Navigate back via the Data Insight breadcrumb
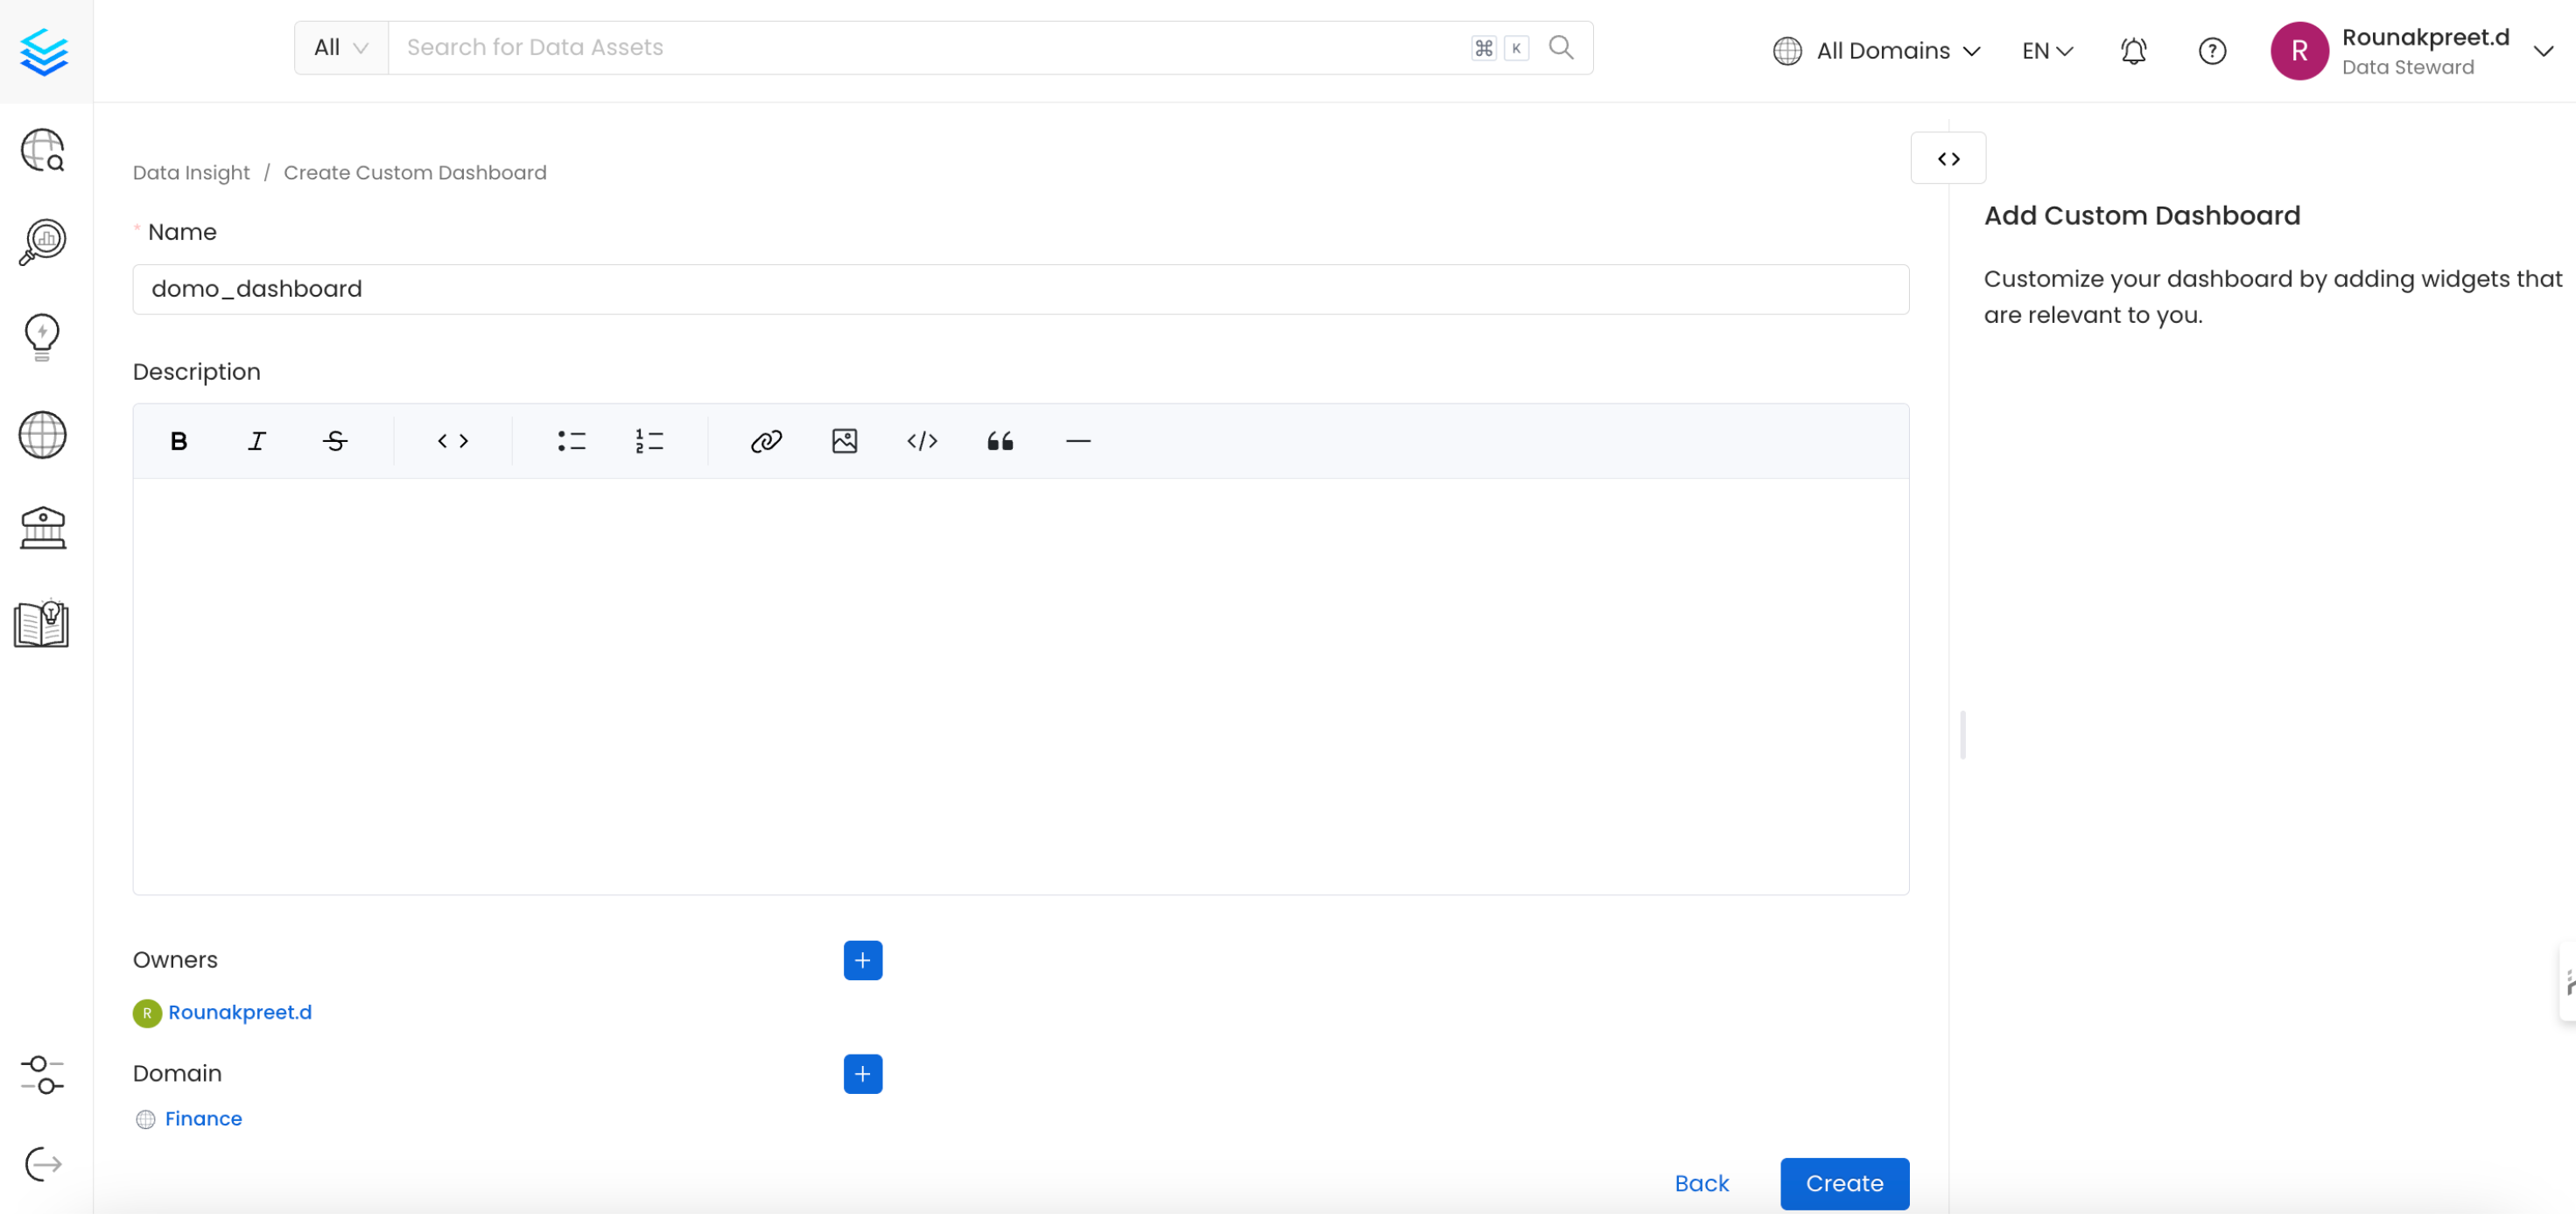Screen dimensions: 2576x1220 191,172
